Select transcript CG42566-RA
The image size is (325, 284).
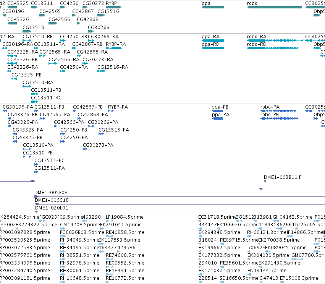pos(53,63)
